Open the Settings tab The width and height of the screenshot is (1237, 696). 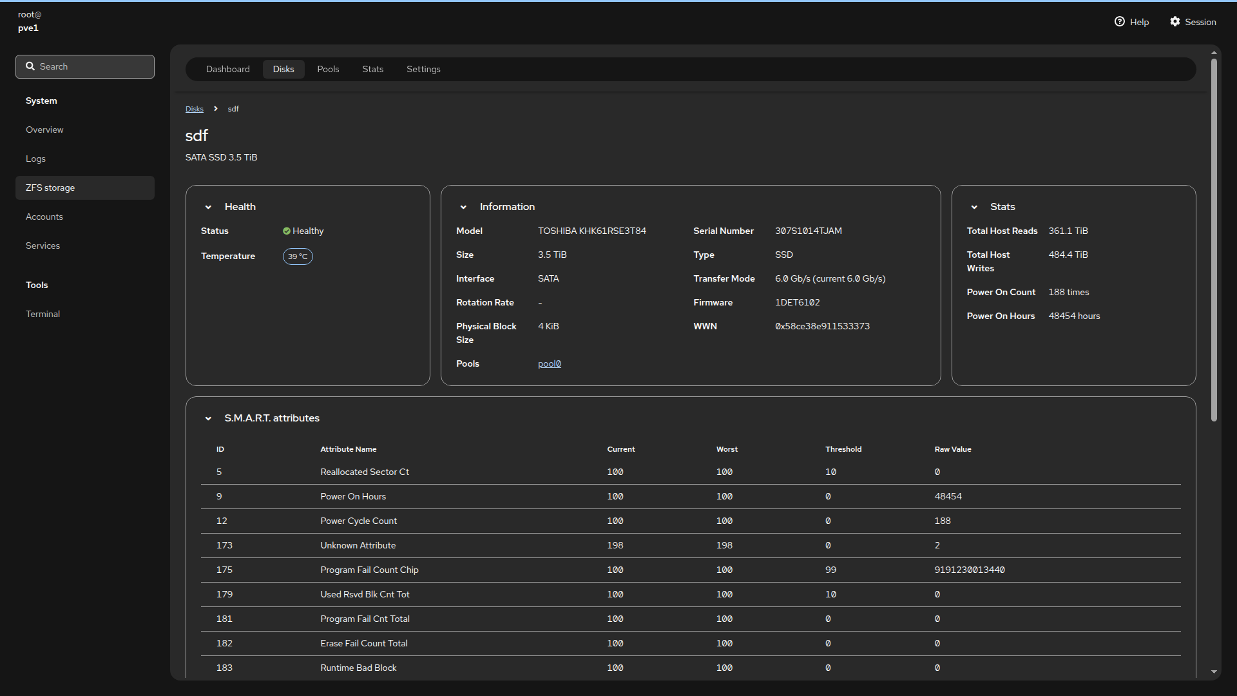coord(423,70)
